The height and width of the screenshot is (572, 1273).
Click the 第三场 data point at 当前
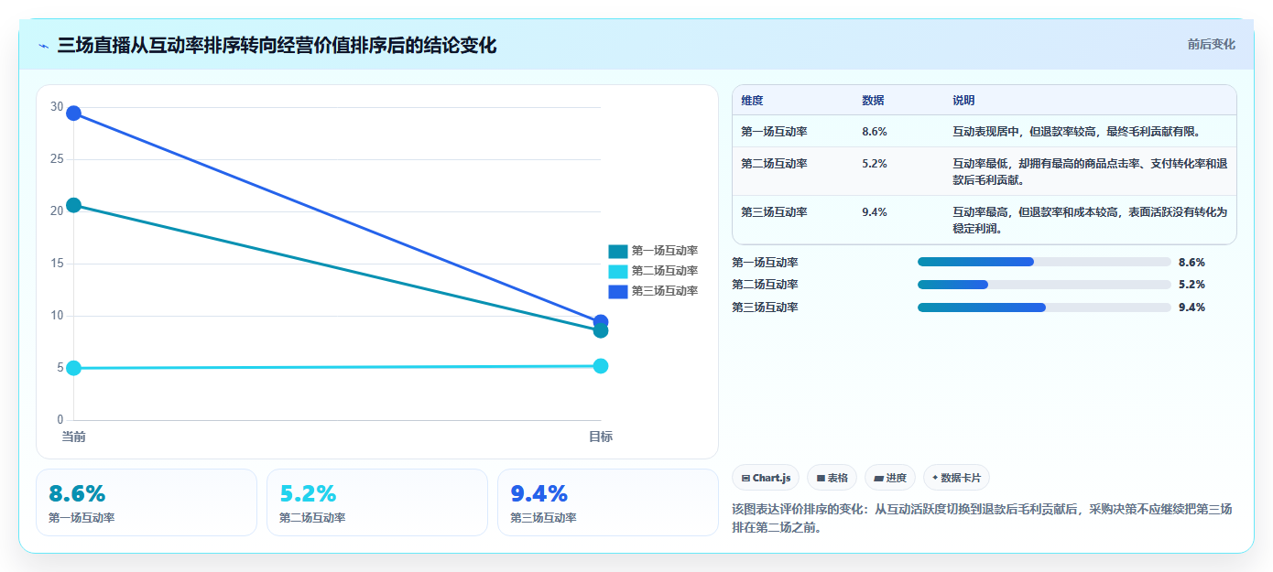pyautogui.click(x=73, y=113)
